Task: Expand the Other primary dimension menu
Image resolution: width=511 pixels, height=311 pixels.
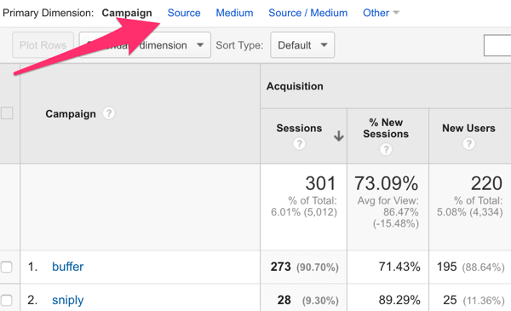Action: (x=381, y=13)
